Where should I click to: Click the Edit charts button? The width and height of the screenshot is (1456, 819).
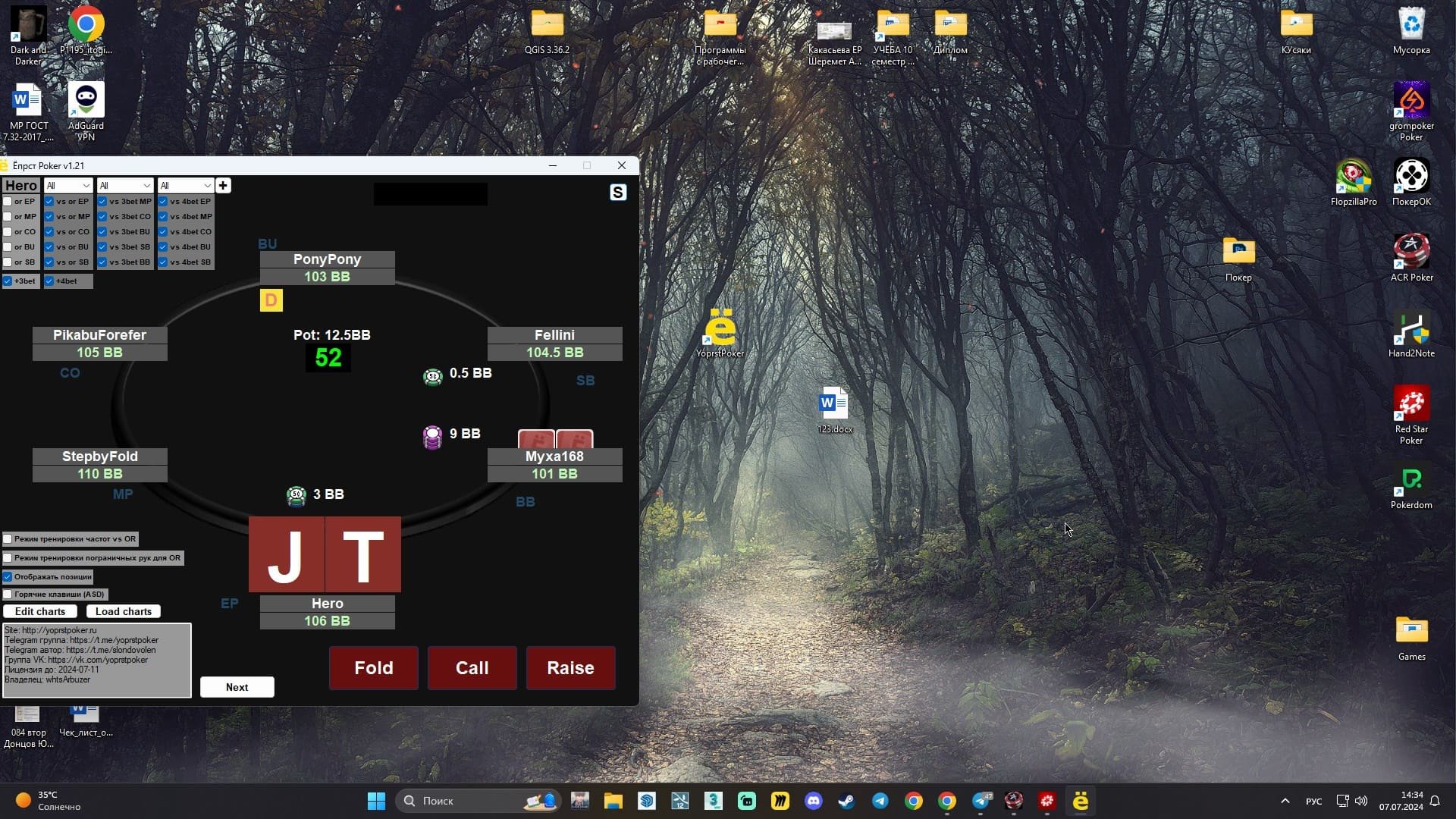point(40,611)
